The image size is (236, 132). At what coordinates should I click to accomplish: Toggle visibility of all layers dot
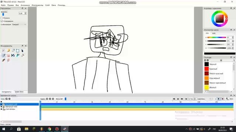click(x=1, y=102)
